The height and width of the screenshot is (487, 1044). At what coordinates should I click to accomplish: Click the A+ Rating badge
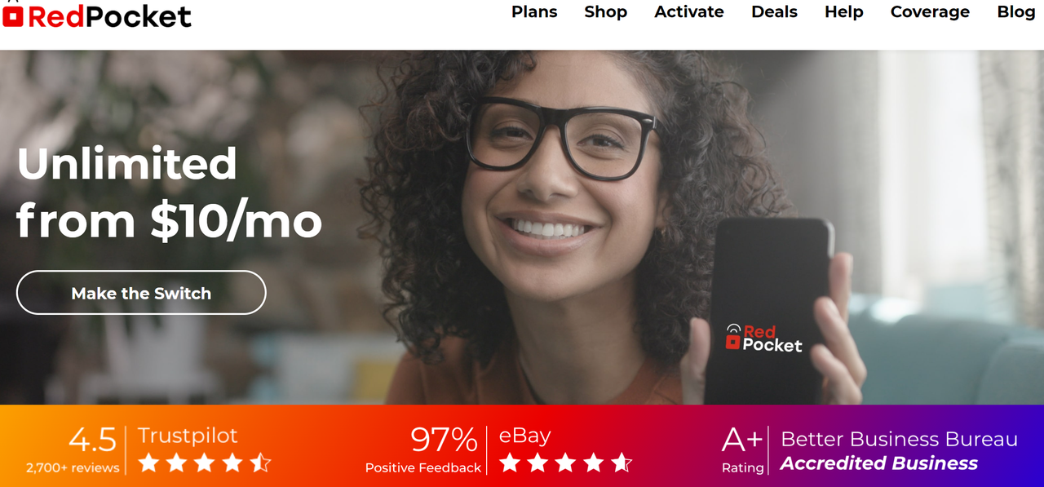coord(742,450)
